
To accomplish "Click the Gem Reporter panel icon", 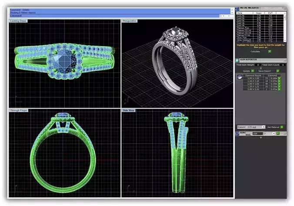I will (x=237, y=60).
